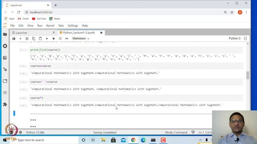Open the Settings menu

click(73, 26)
